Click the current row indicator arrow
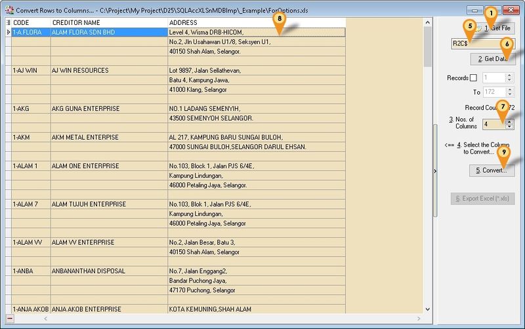The height and width of the screenshot is (329, 525). [x=8, y=32]
